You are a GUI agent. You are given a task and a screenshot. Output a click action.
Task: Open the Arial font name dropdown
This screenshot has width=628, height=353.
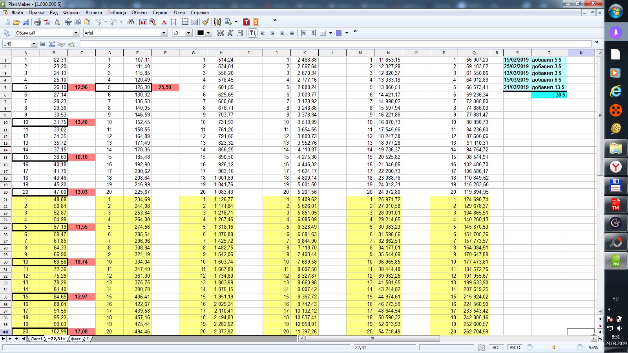coord(164,33)
